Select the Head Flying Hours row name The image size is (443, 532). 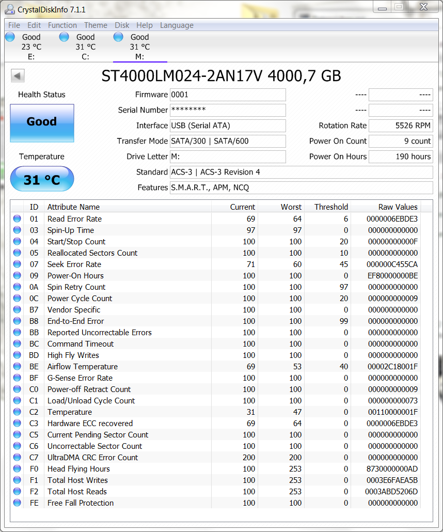coord(78,468)
